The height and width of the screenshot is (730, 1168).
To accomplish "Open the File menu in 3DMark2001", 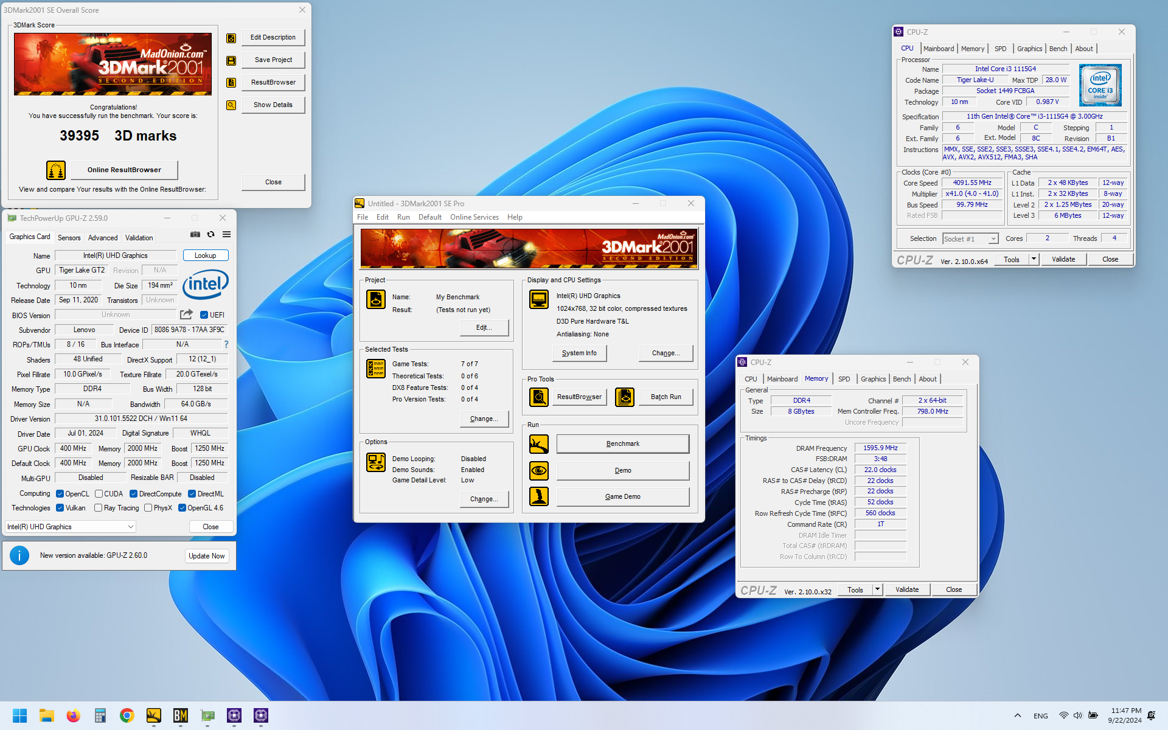I will [x=363, y=217].
